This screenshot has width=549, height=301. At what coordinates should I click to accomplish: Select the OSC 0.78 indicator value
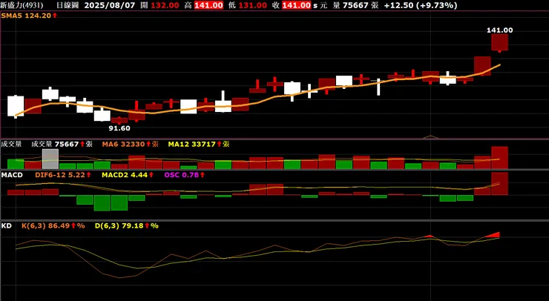[185, 175]
